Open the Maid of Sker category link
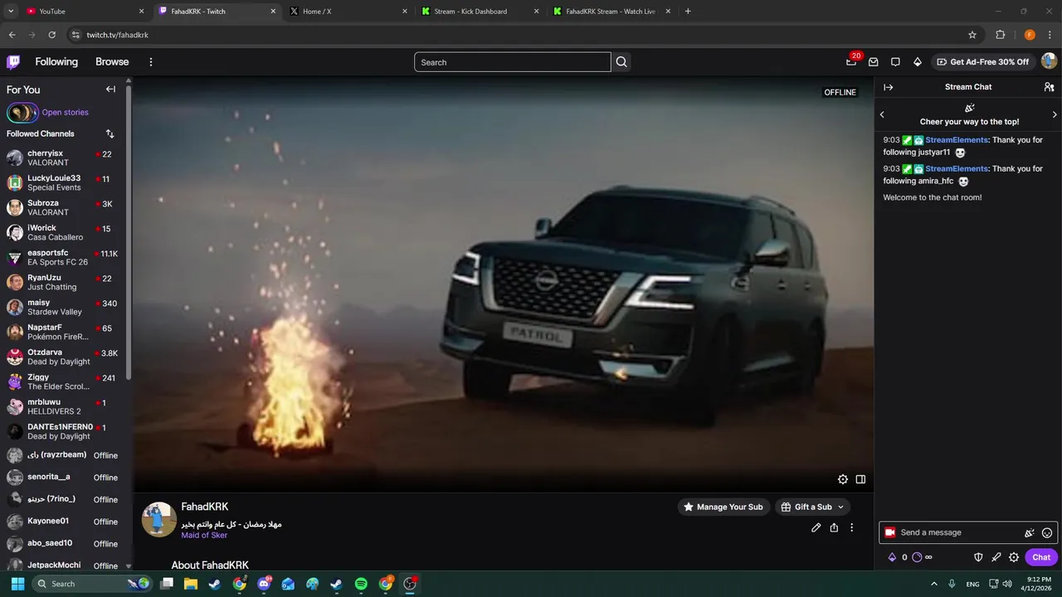The image size is (1062, 597). 204,536
